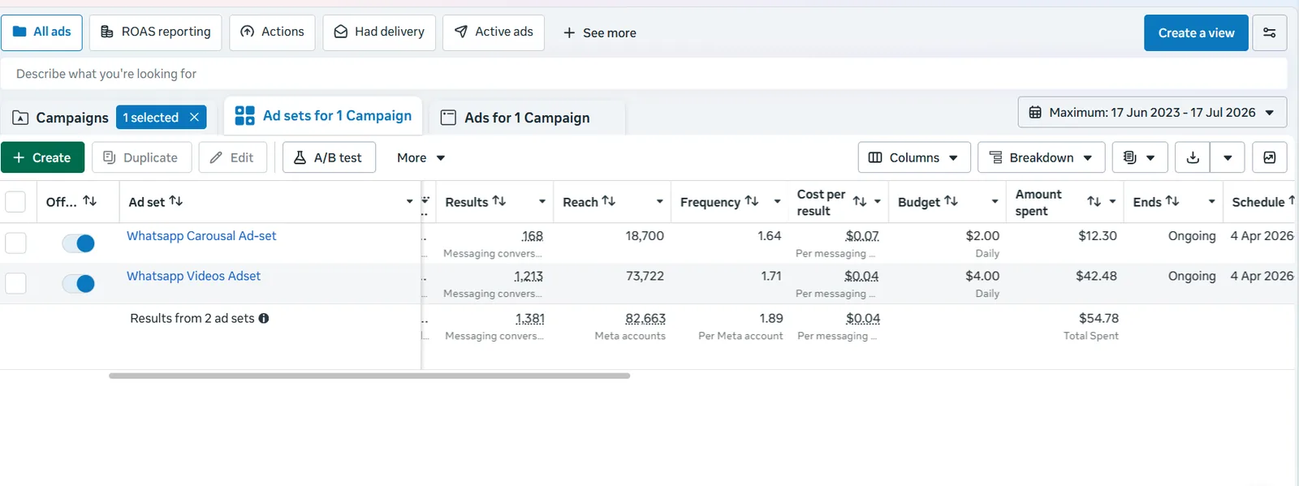Sort by Results column arrows
This screenshot has height=486, width=1299.
[x=499, y=201]
